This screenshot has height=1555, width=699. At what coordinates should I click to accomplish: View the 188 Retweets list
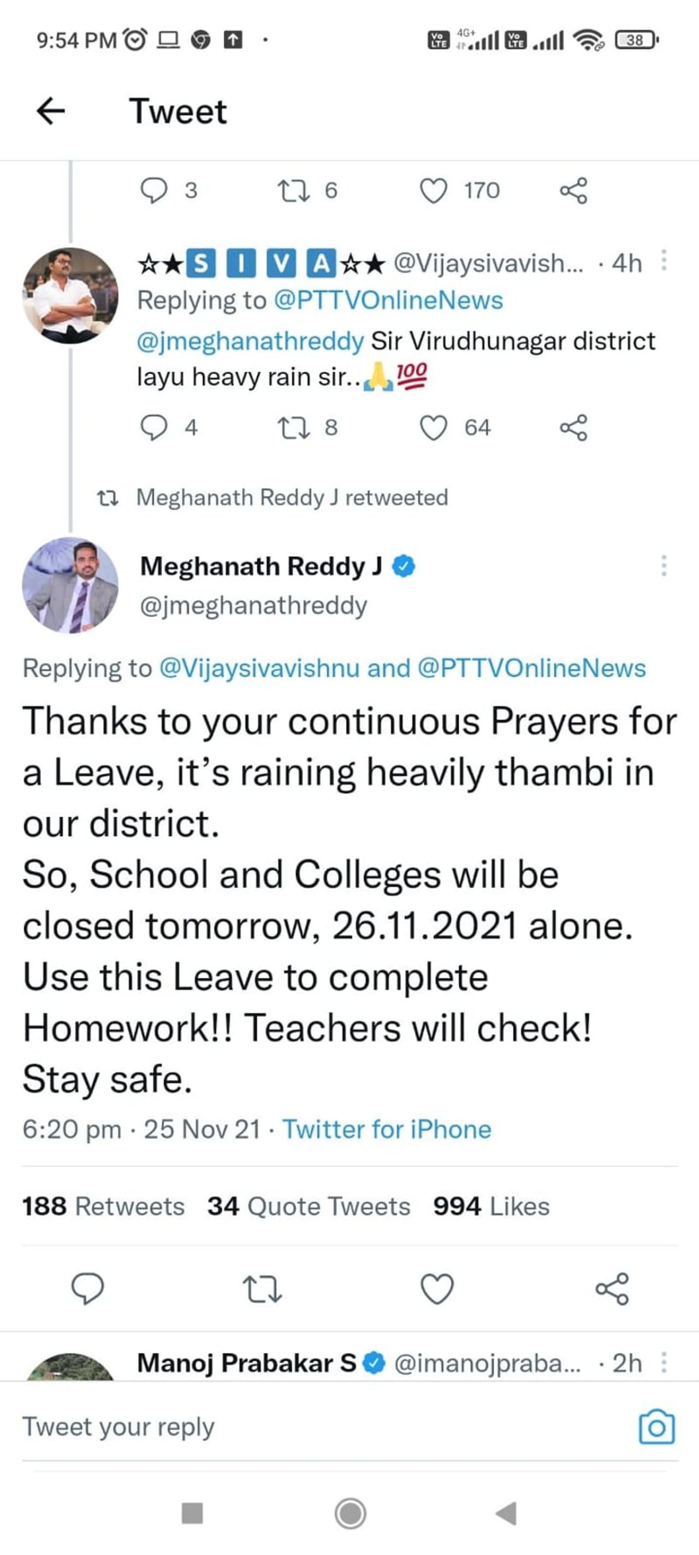click(103, 1206)
